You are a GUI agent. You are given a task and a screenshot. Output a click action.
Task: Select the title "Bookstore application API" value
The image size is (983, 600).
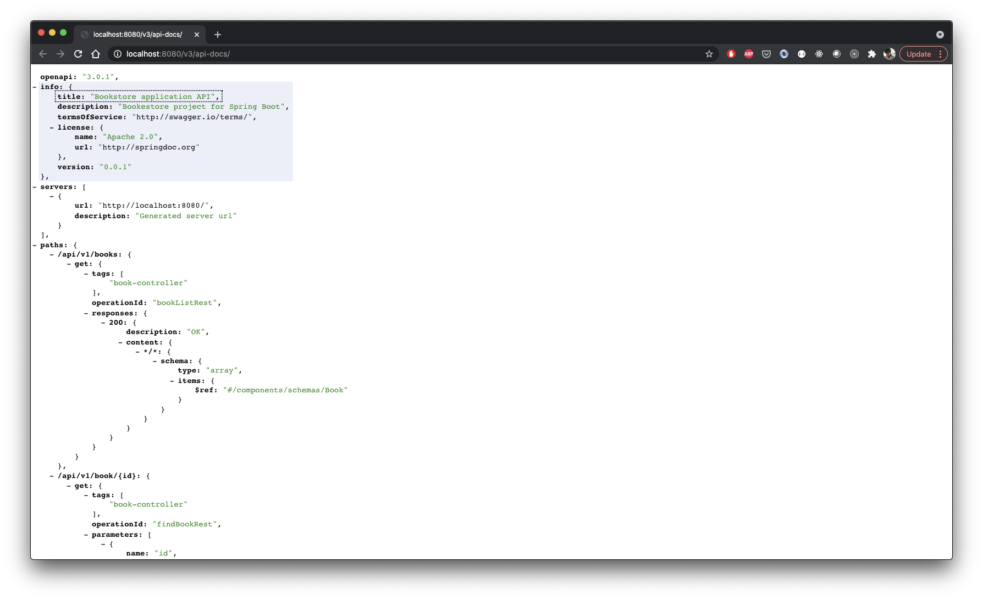coord(152,97)
